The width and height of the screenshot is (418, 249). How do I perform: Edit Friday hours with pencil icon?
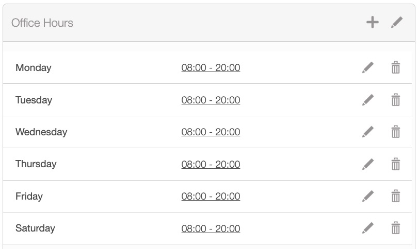(x=367, y=196)
